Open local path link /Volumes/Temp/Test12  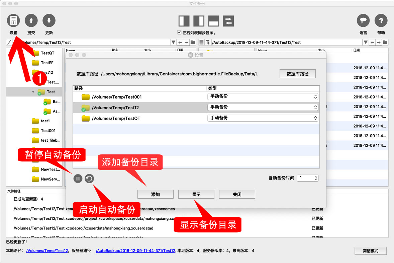pos(47,251)
